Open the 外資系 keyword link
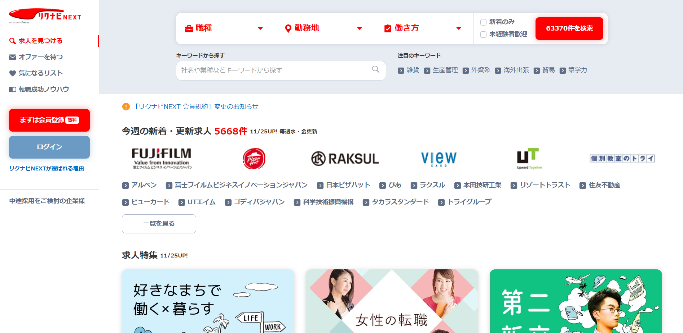Image resolution: width=683 pixels, height=333 pixels. [x=481, y=70]
